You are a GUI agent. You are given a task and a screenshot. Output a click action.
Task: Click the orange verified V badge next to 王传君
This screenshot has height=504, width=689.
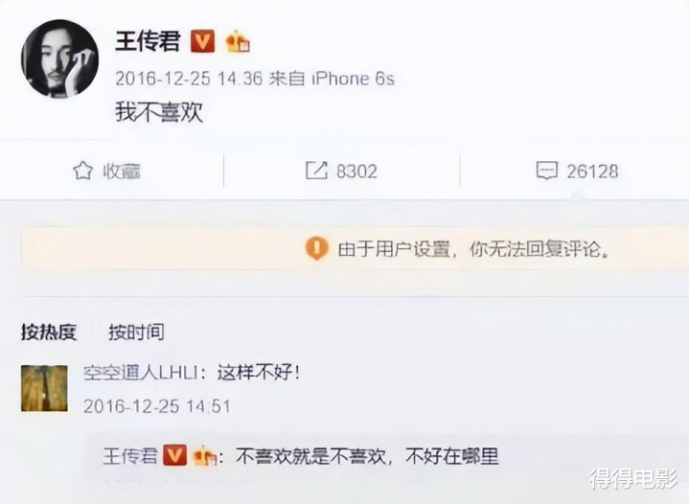click(202, 42)
